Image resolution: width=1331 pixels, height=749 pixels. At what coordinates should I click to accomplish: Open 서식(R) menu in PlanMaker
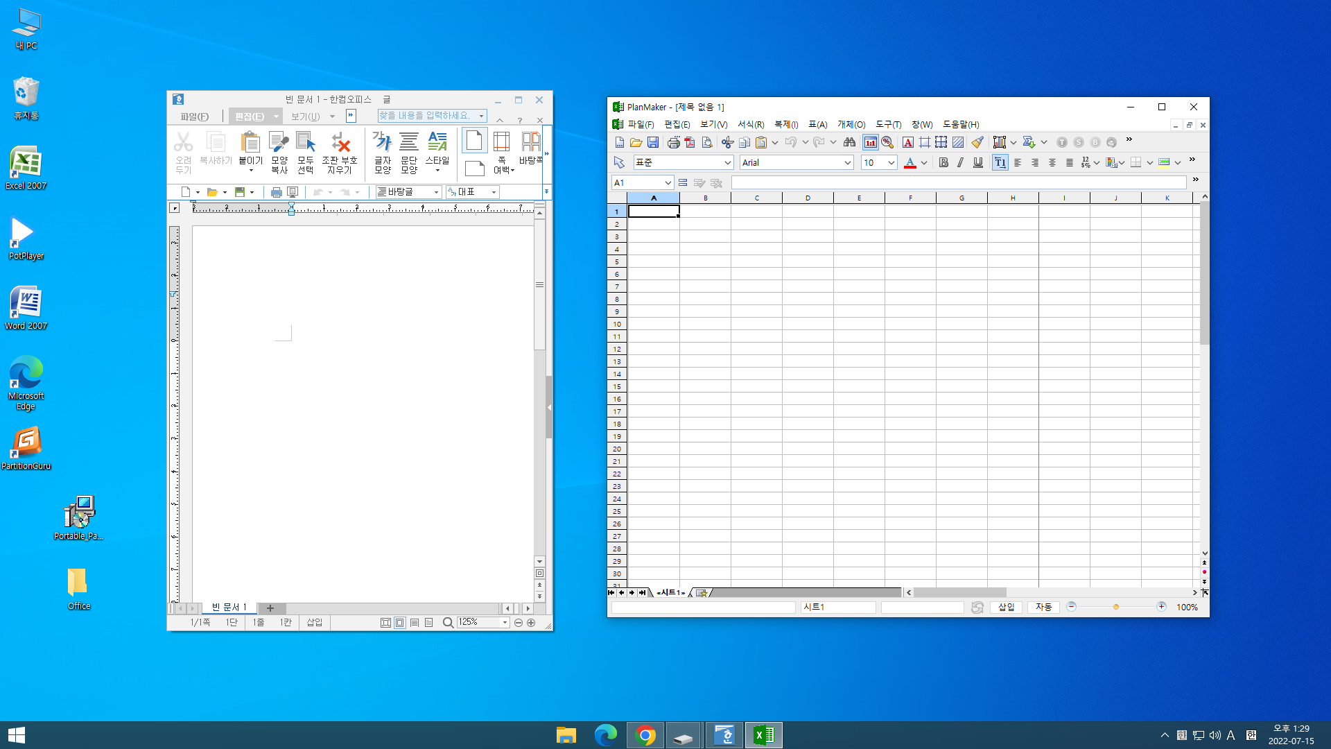[751, 125]
